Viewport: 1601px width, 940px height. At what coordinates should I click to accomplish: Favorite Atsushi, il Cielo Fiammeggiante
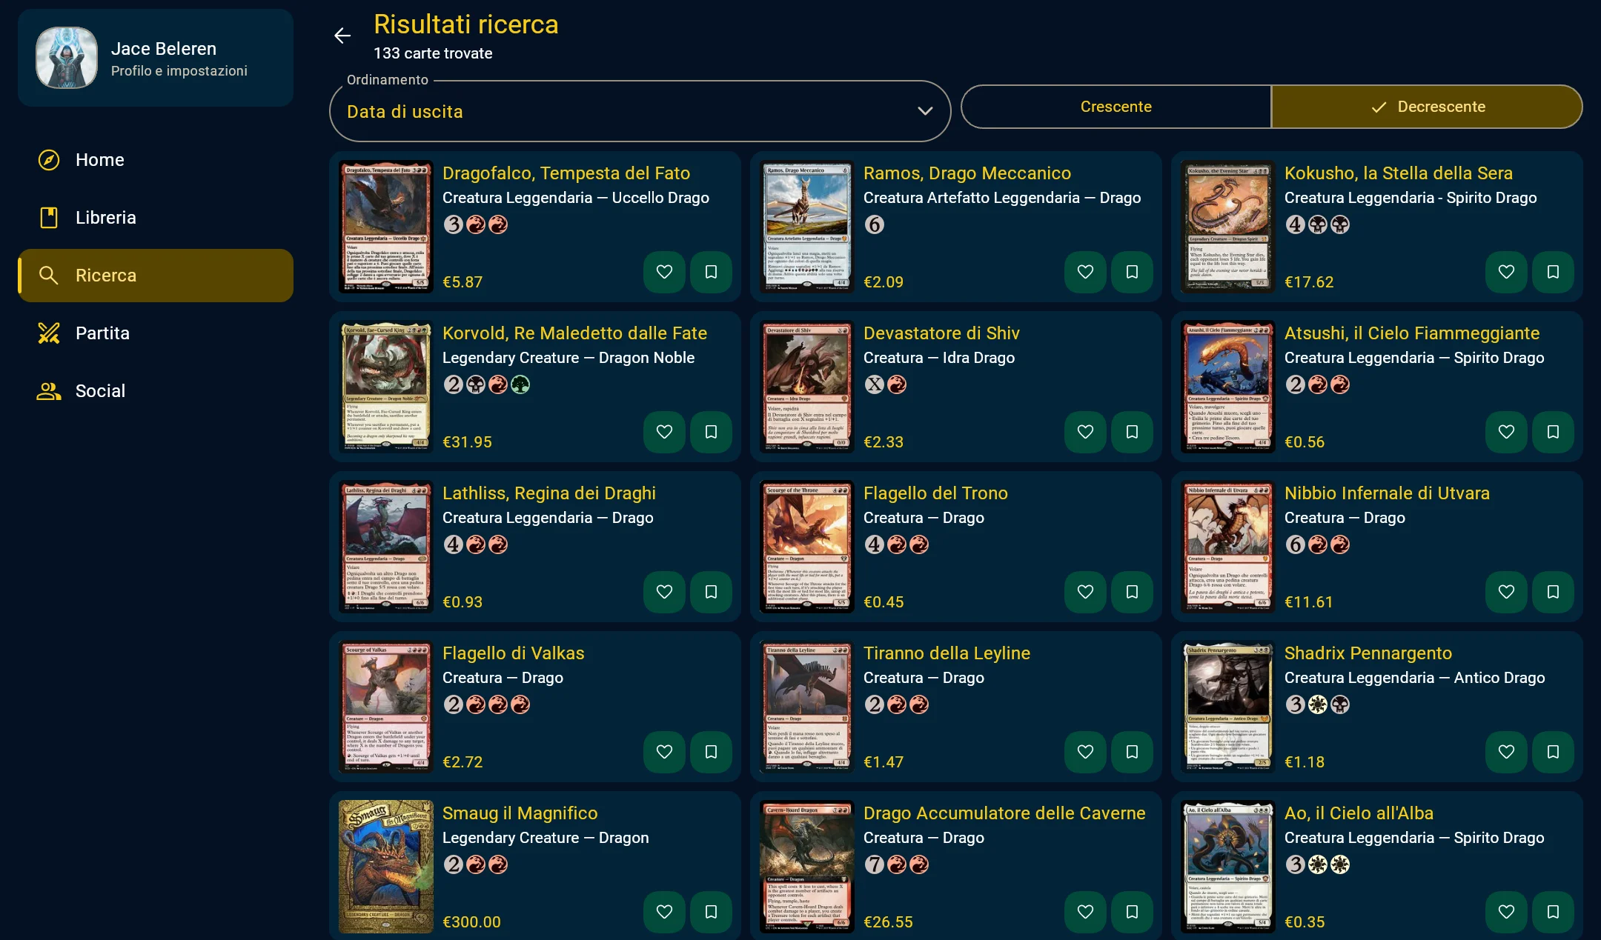[x=1506, y=432]
